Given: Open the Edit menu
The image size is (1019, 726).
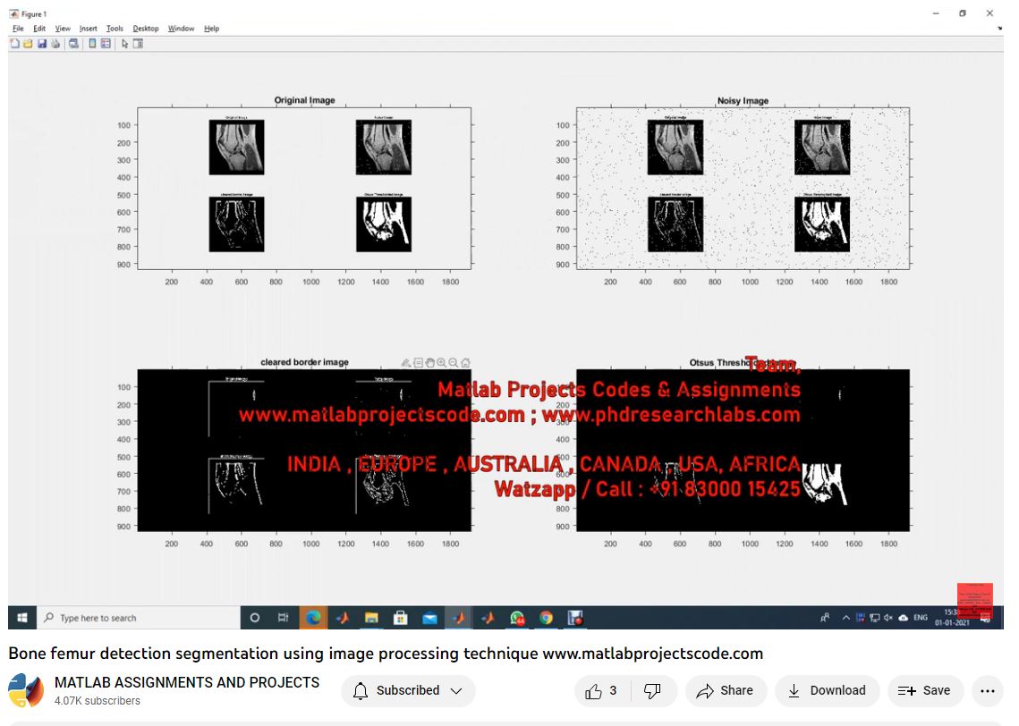Looking at the screenshot, I should pos(39,29).
